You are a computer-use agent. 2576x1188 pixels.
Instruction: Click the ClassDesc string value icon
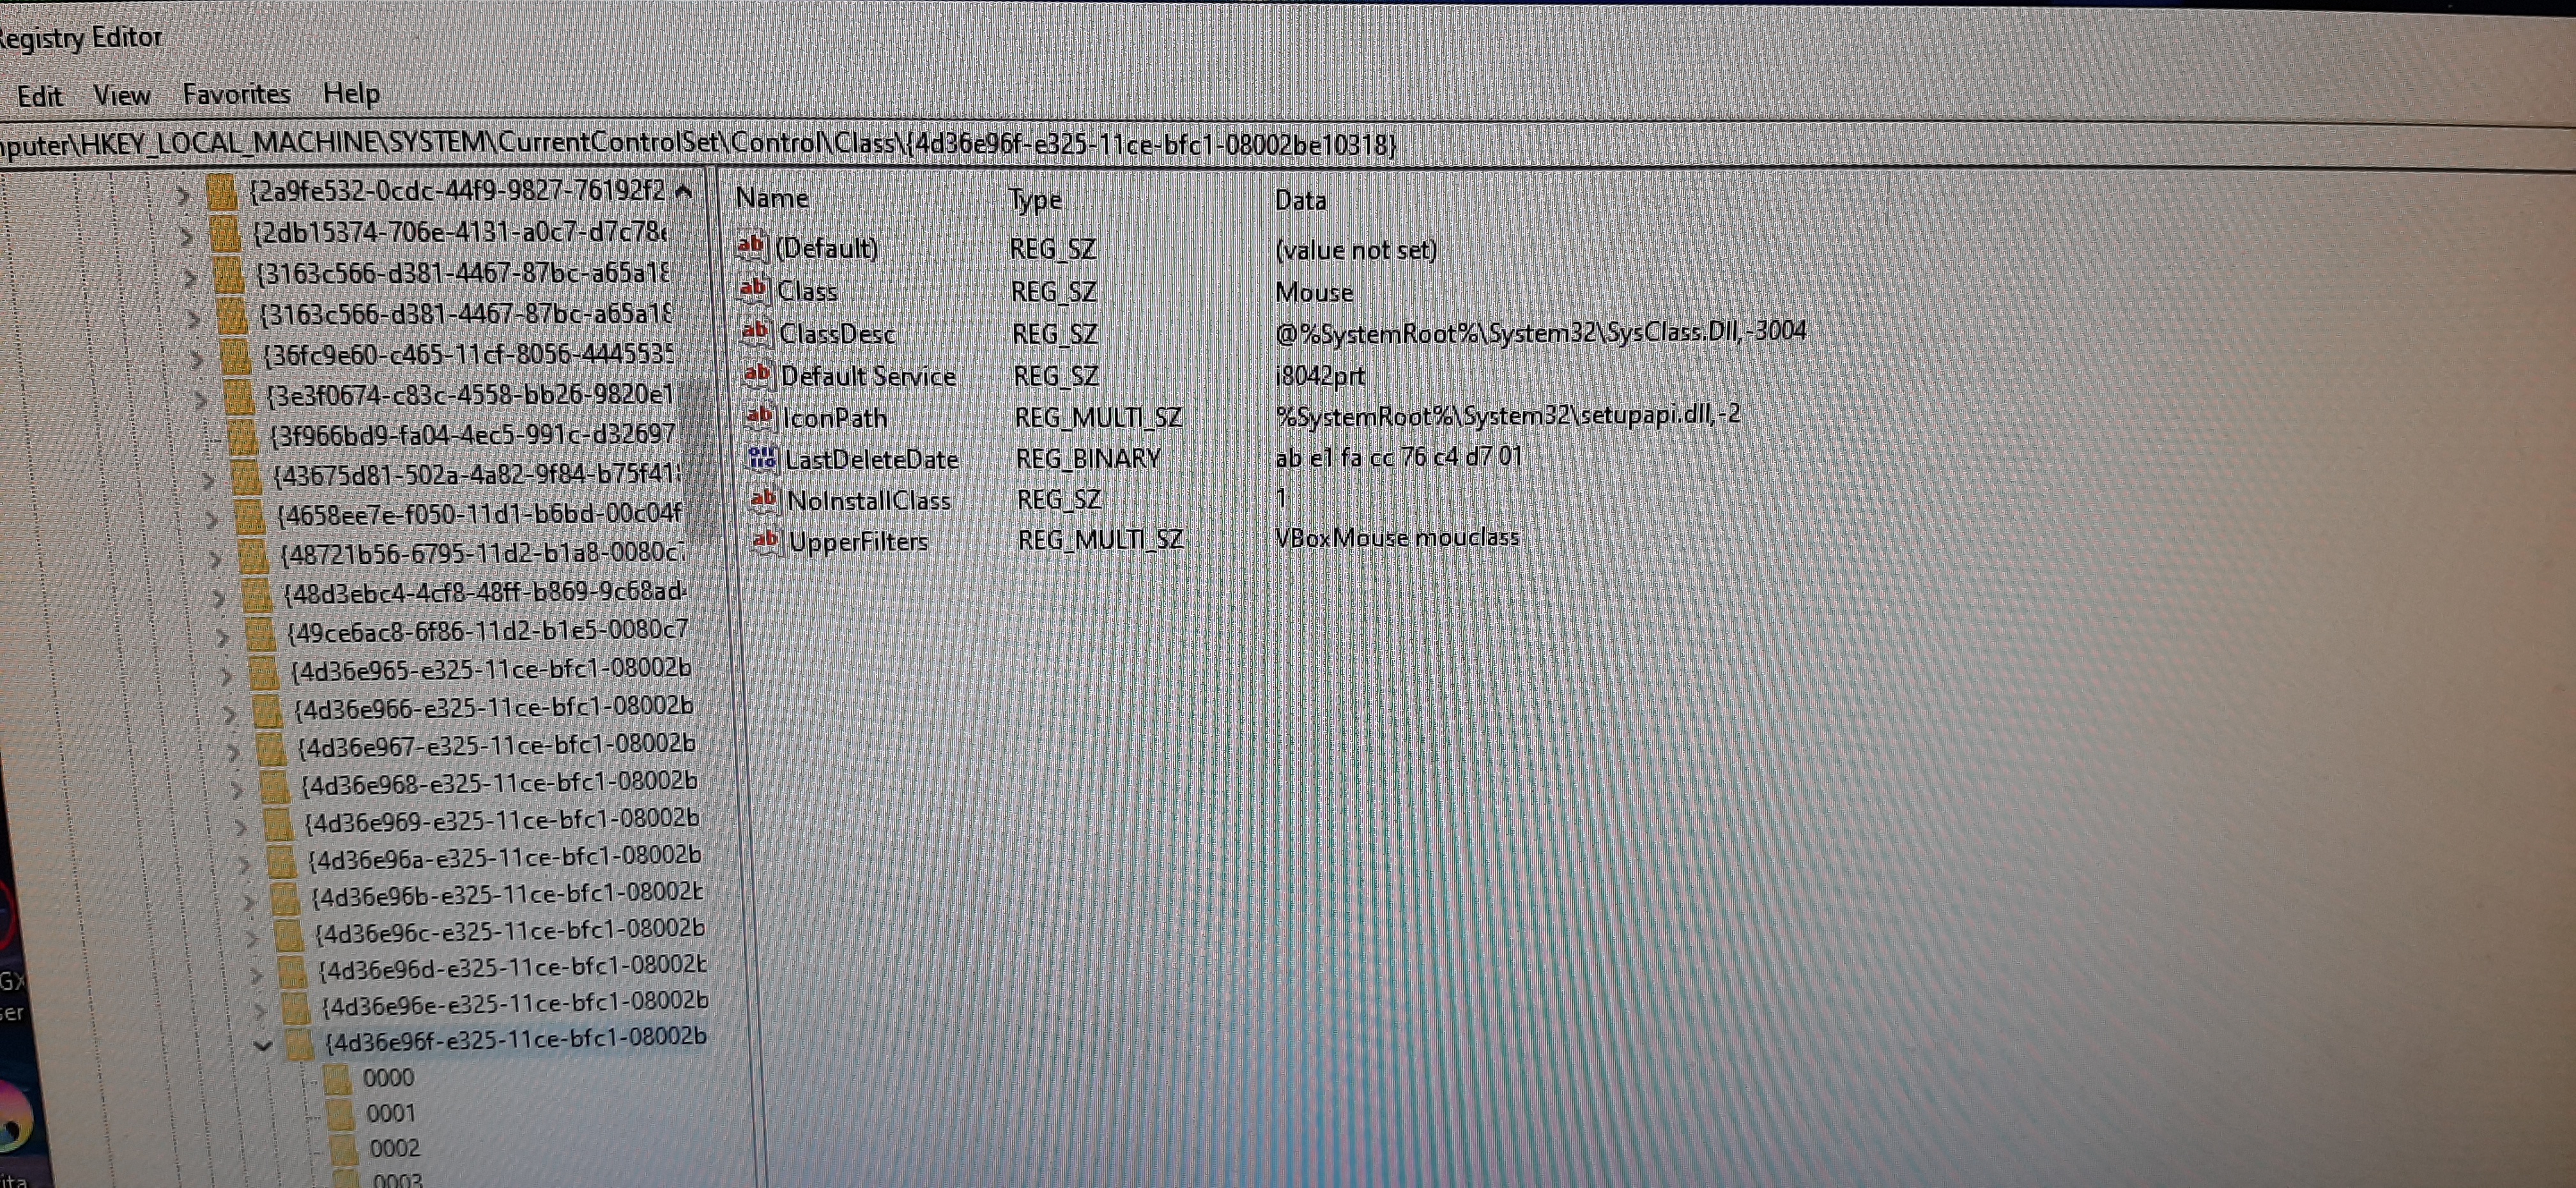click(755, 331)
